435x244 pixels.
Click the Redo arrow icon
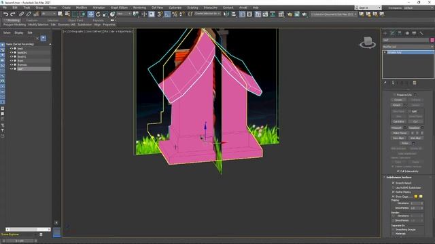(x=13, y=14)
